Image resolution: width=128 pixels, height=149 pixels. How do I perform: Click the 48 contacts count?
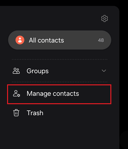tap(101, 40)
